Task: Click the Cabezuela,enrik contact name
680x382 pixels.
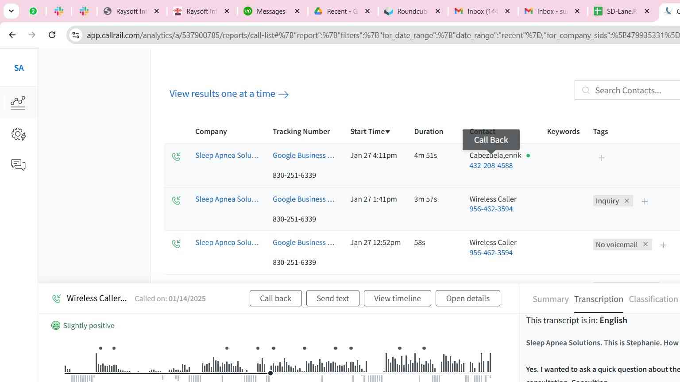Action: [495, 155]
